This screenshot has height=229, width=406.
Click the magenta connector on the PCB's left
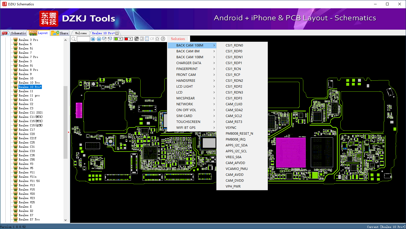tap(79, 110)
